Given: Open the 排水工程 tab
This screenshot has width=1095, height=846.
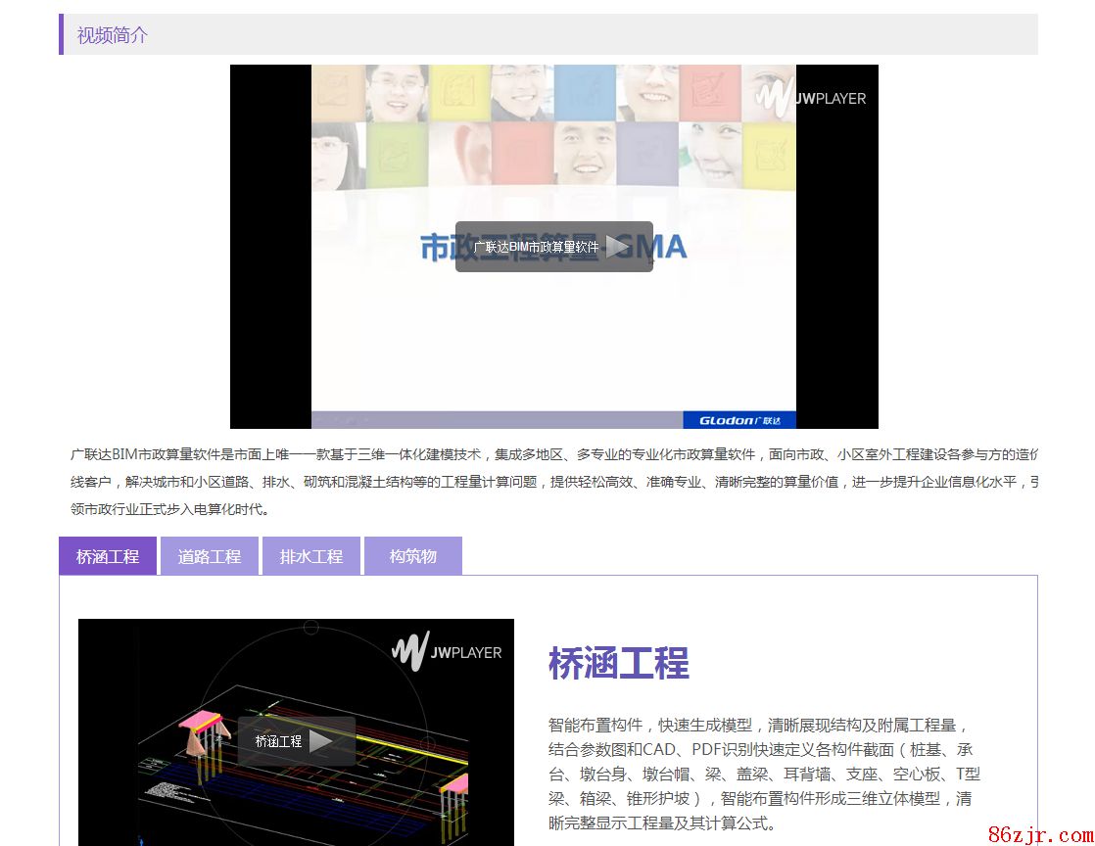Looking at the screenshot, I should 311,556.
